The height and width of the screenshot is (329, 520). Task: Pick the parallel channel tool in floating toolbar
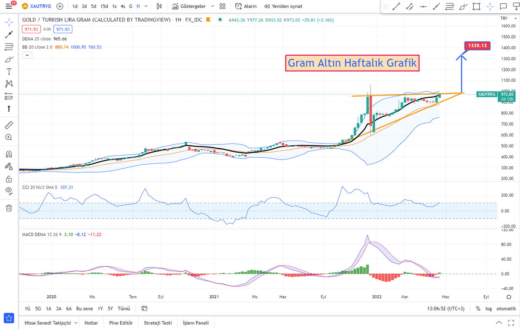tap(409, 6)
